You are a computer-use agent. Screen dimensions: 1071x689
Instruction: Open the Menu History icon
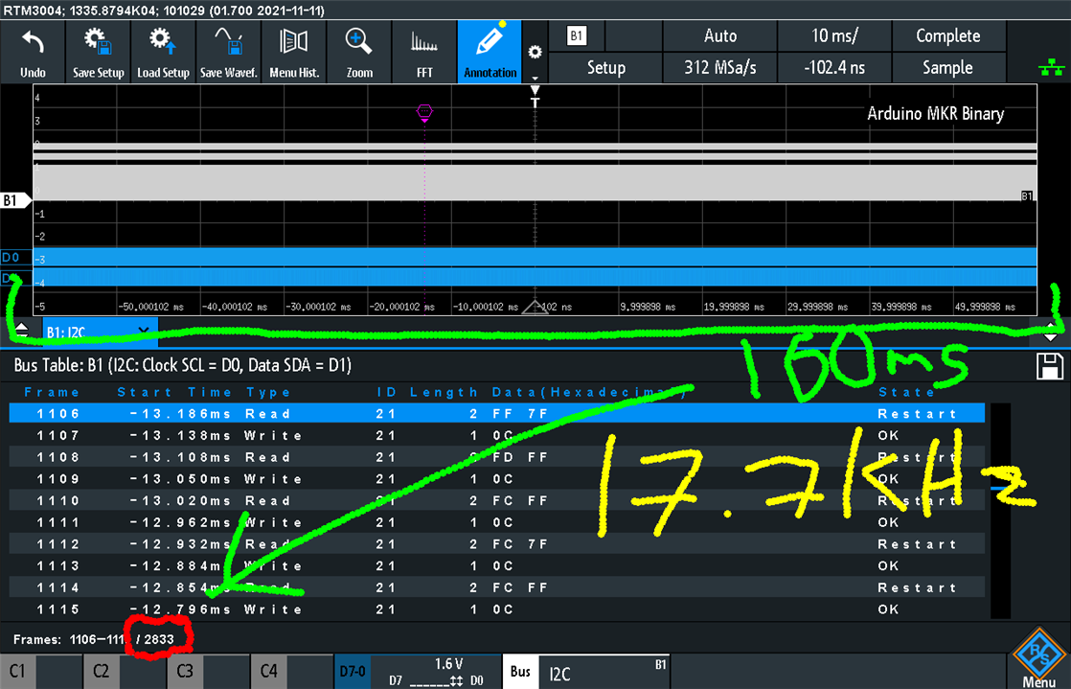click(x=294, y=52)
